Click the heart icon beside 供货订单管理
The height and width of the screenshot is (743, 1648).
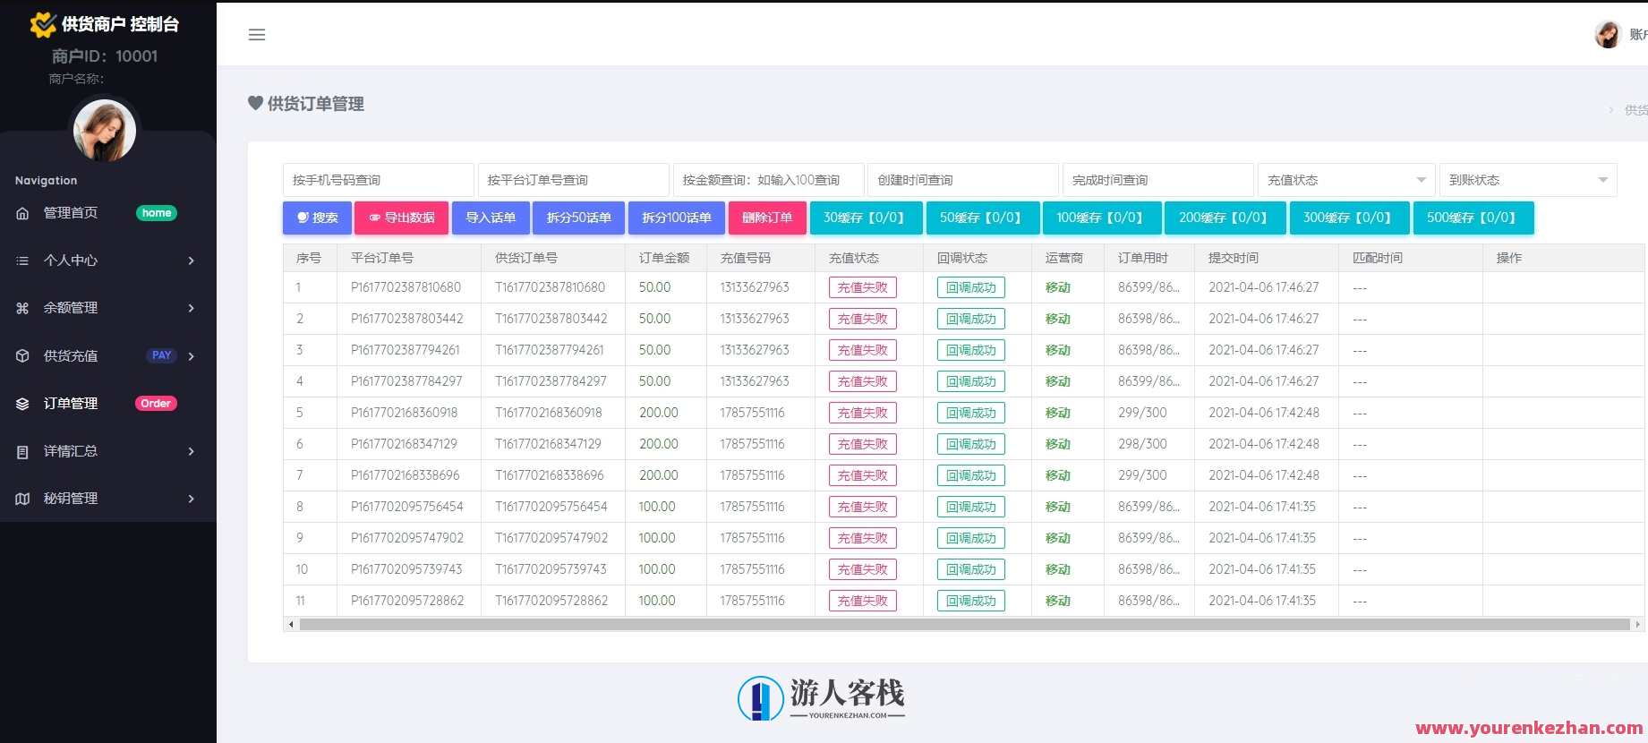point(255,104)
